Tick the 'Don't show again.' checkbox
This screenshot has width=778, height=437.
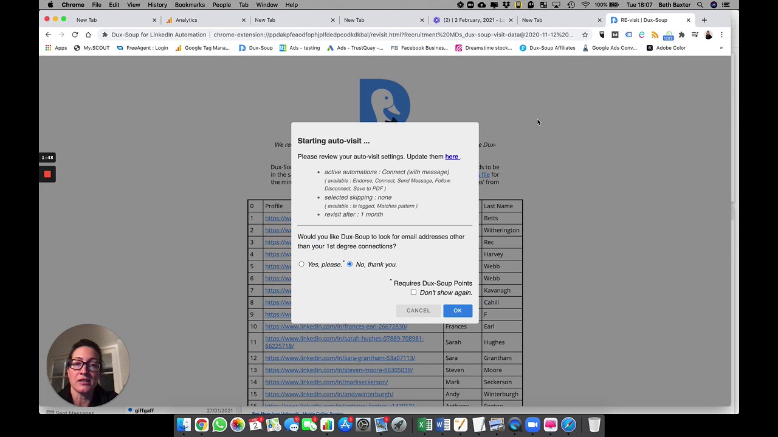(x=413, y=293)
